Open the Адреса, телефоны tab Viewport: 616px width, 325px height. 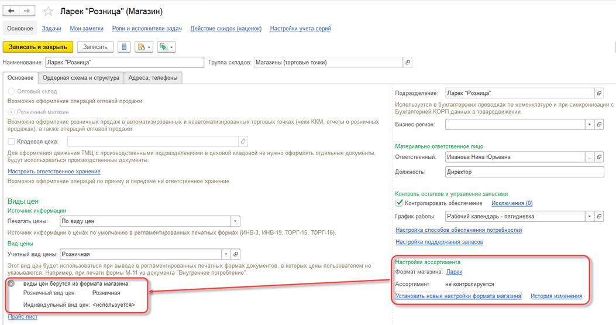pyautogui.click(x=153, y=77)
